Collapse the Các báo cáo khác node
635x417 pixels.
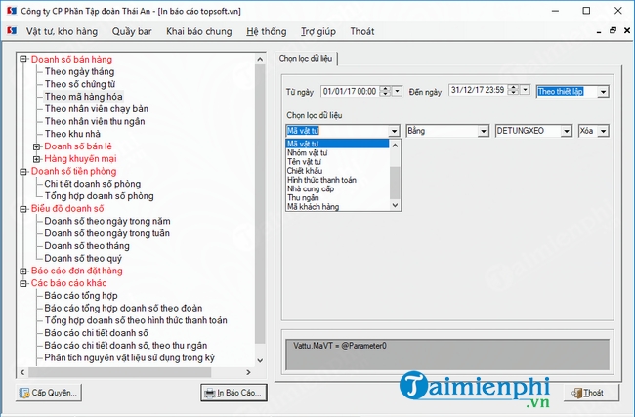click(x=23, y=283)
